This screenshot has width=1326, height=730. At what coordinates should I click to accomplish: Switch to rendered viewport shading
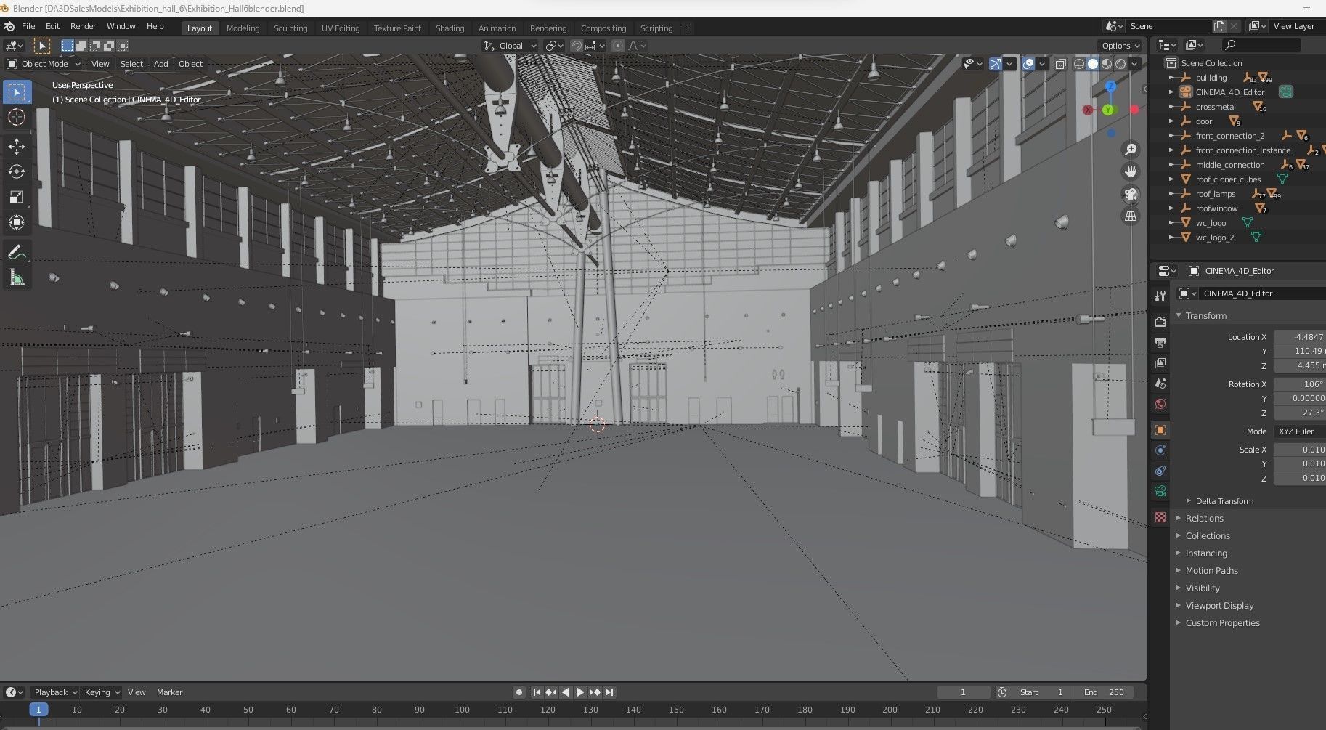(x=1120, y=64)
